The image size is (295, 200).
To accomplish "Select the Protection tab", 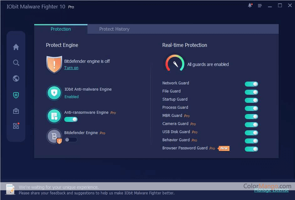I will 61,29.
